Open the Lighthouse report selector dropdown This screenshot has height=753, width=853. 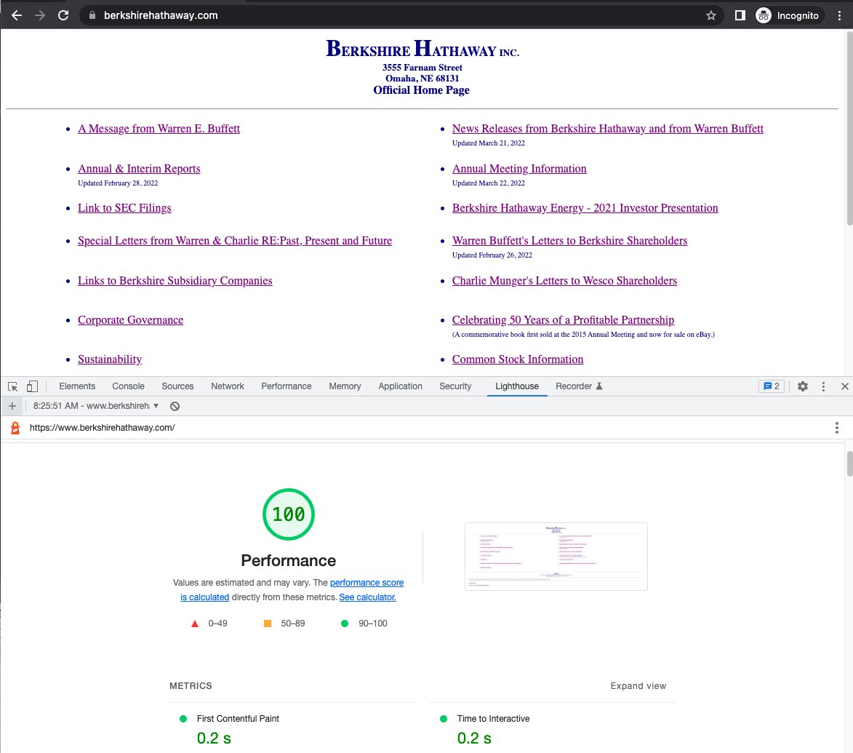pos(96,406)
